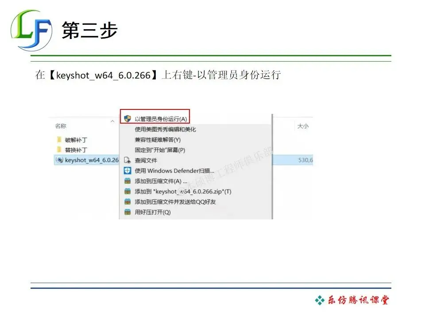Select 使用美图秀秀编辑和美化 menu entry
Image resolution: width=425 pixels, height=319 pixels.
(x=165, y=129)
